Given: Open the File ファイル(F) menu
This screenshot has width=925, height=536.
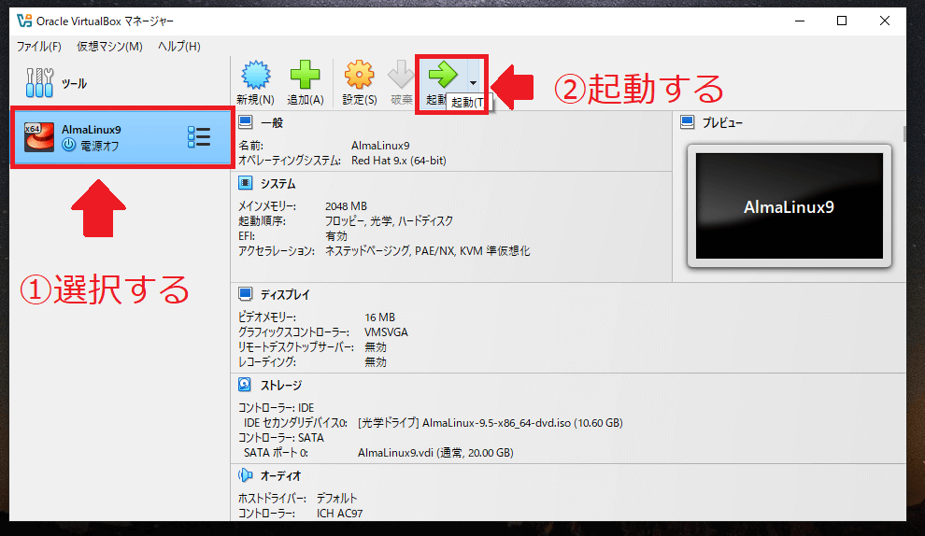Looking at the screenshot, I should pos(39,47).
